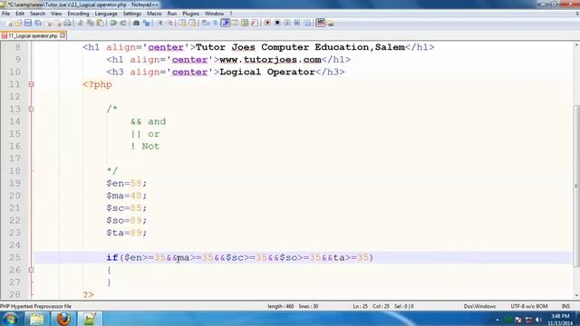Save the current recorded macro icon
The height and width of the screenshot is (326, 580).
(307, 23)
